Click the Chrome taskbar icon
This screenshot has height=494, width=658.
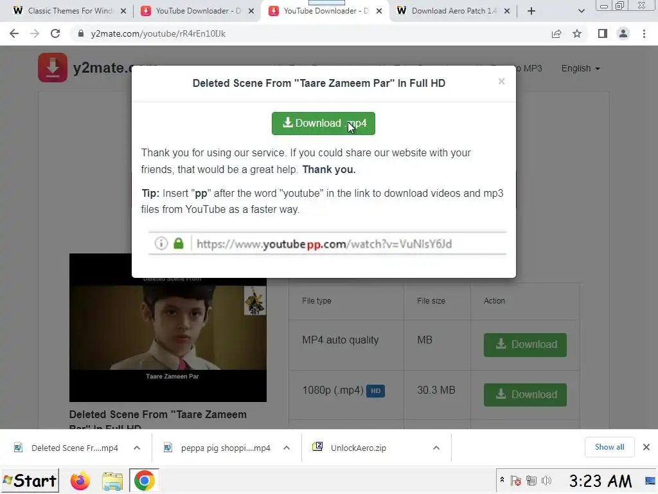(144, 481)
